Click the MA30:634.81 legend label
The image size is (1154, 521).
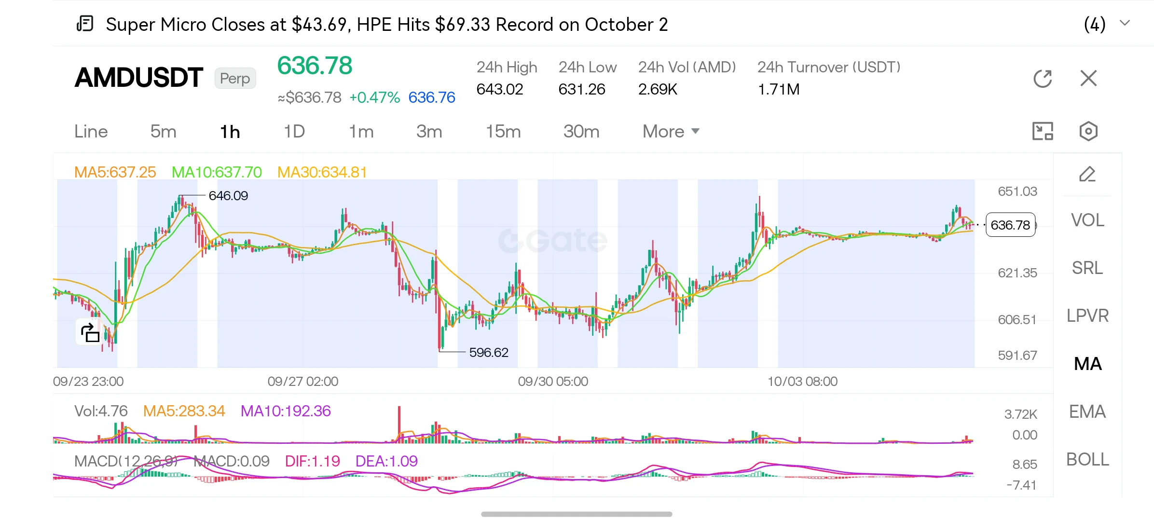point(322,172)
